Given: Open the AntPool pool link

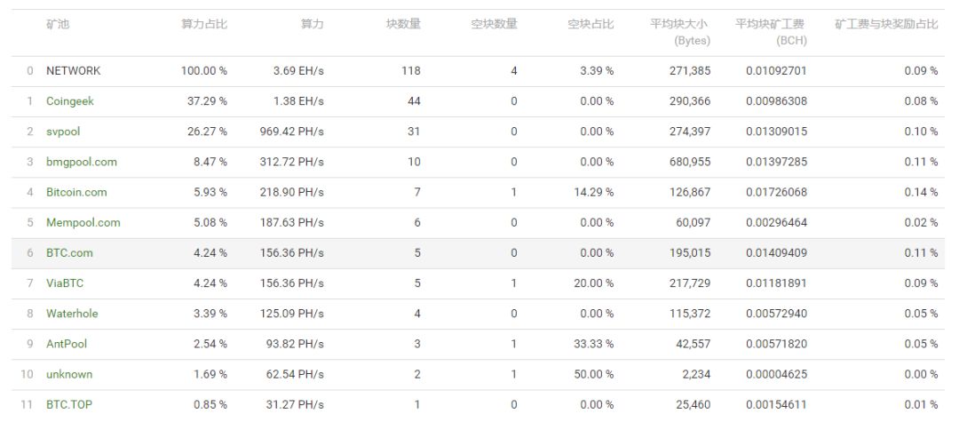Looking at the screenshot, I should (67, 344).
